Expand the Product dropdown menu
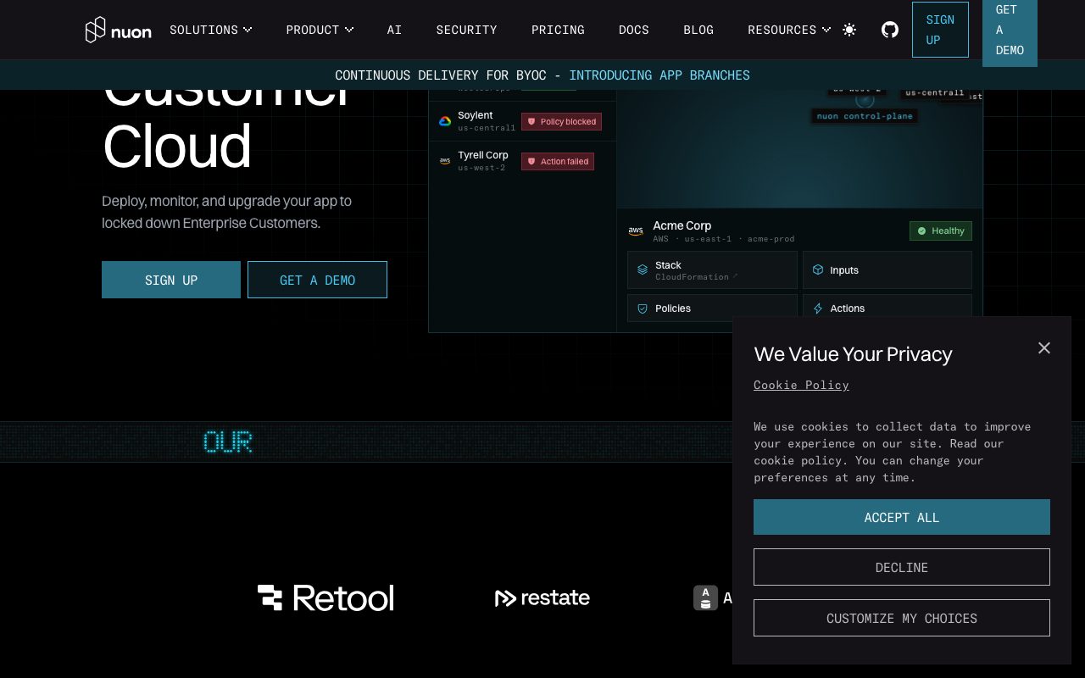This screenshot has width=1085, height=678. [x=320, y=30]
